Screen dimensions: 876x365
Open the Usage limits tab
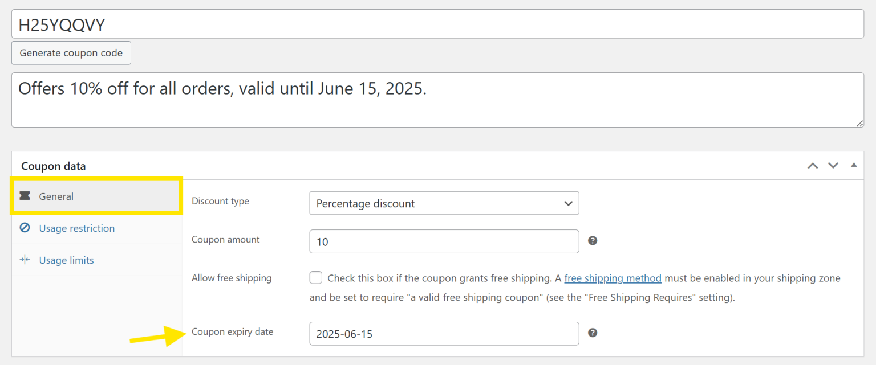66,260
